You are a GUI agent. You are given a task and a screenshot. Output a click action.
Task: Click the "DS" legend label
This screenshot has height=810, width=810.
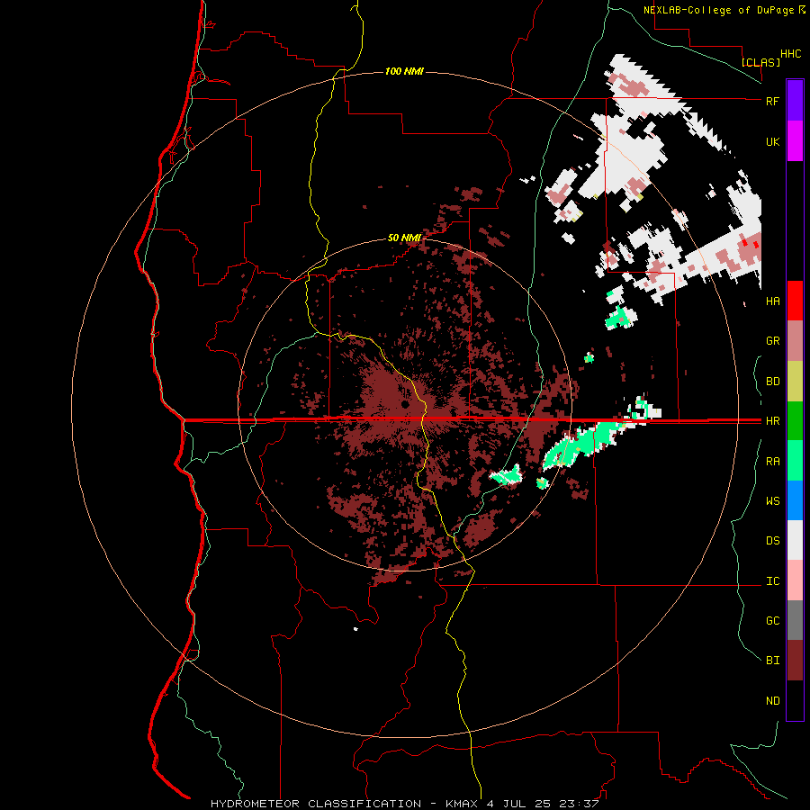coord(772,541)
